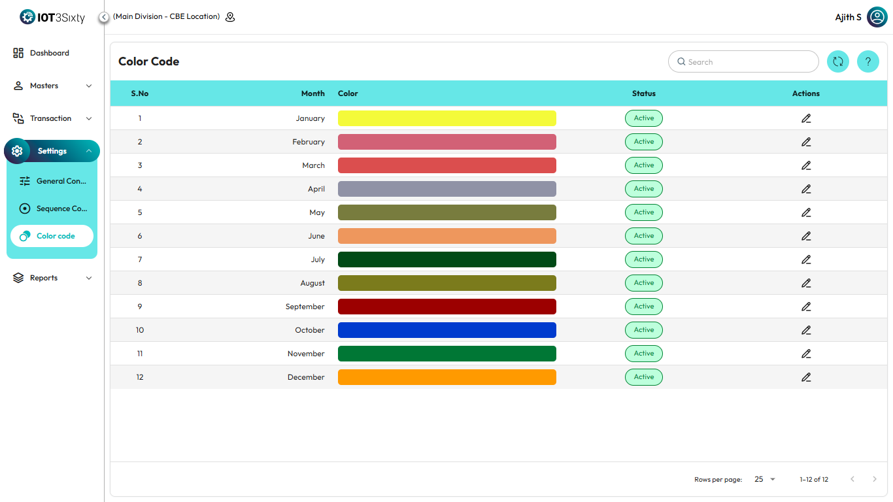The height and width of the screenshot is (502, 893).
Task: Click the location pin icon in header
Action: (x=230, y=17)
